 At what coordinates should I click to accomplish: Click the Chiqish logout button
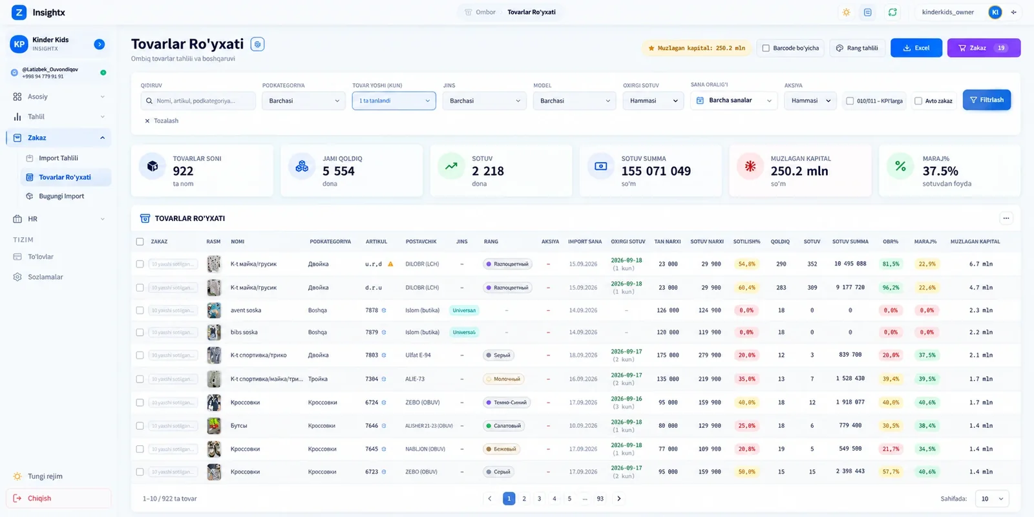59,498
